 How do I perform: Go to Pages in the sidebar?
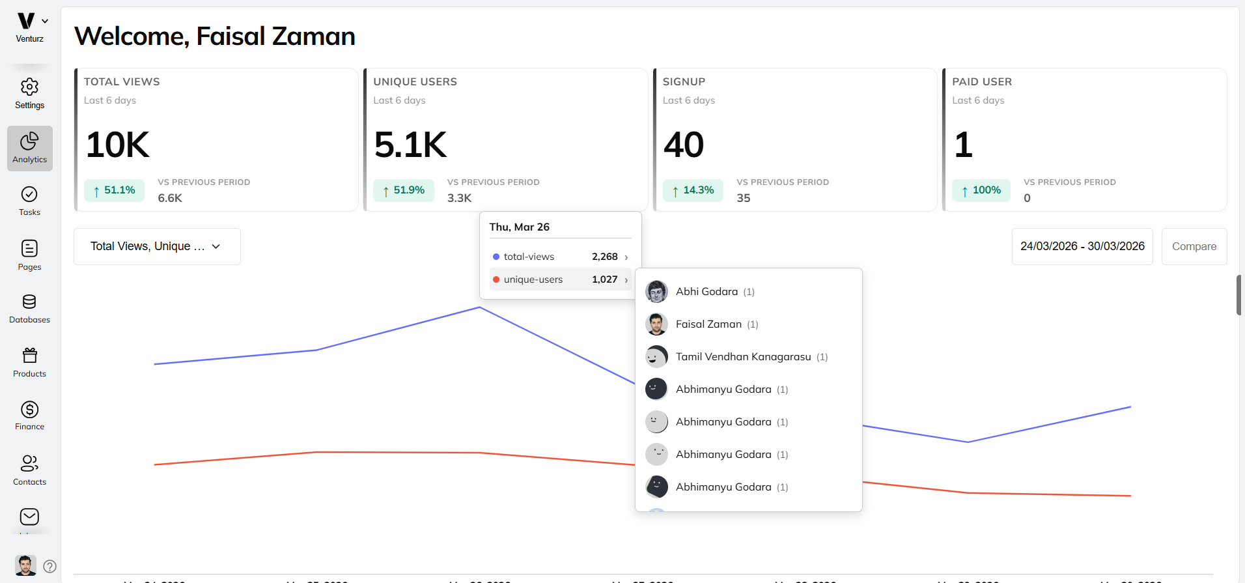tap(29, 255)
